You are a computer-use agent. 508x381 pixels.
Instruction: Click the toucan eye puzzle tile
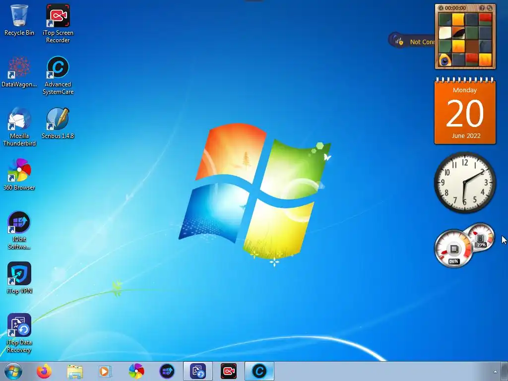445,60
